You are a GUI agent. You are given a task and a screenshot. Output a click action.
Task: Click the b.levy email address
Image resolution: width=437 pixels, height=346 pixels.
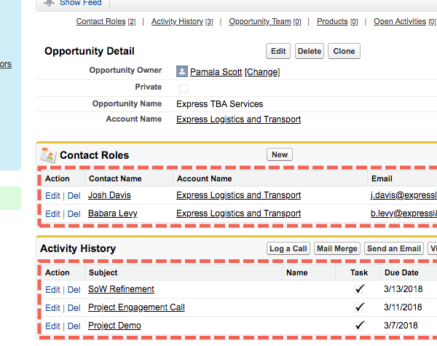coord(403,213)
